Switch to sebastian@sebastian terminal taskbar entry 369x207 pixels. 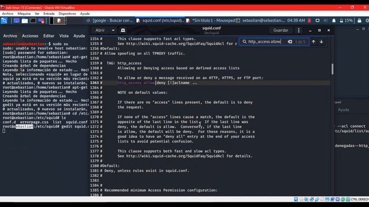pyautogui.click(x=260, y=21)
